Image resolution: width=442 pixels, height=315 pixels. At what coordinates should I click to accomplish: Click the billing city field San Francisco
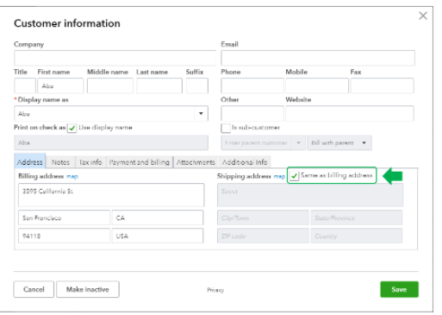click(64, 217)
